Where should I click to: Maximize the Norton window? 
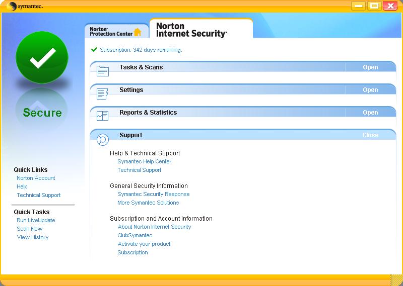[x=373, y=6]
